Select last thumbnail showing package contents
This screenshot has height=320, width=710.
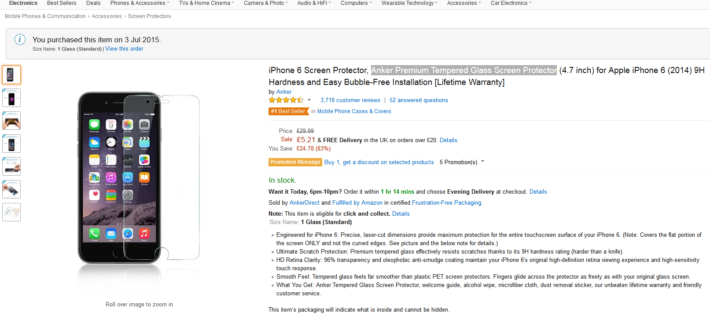pyautogui.click(x=11, y=212)
